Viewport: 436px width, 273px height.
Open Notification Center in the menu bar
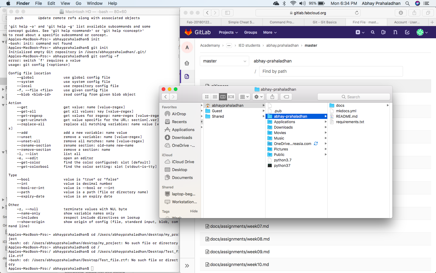[426, 3]
